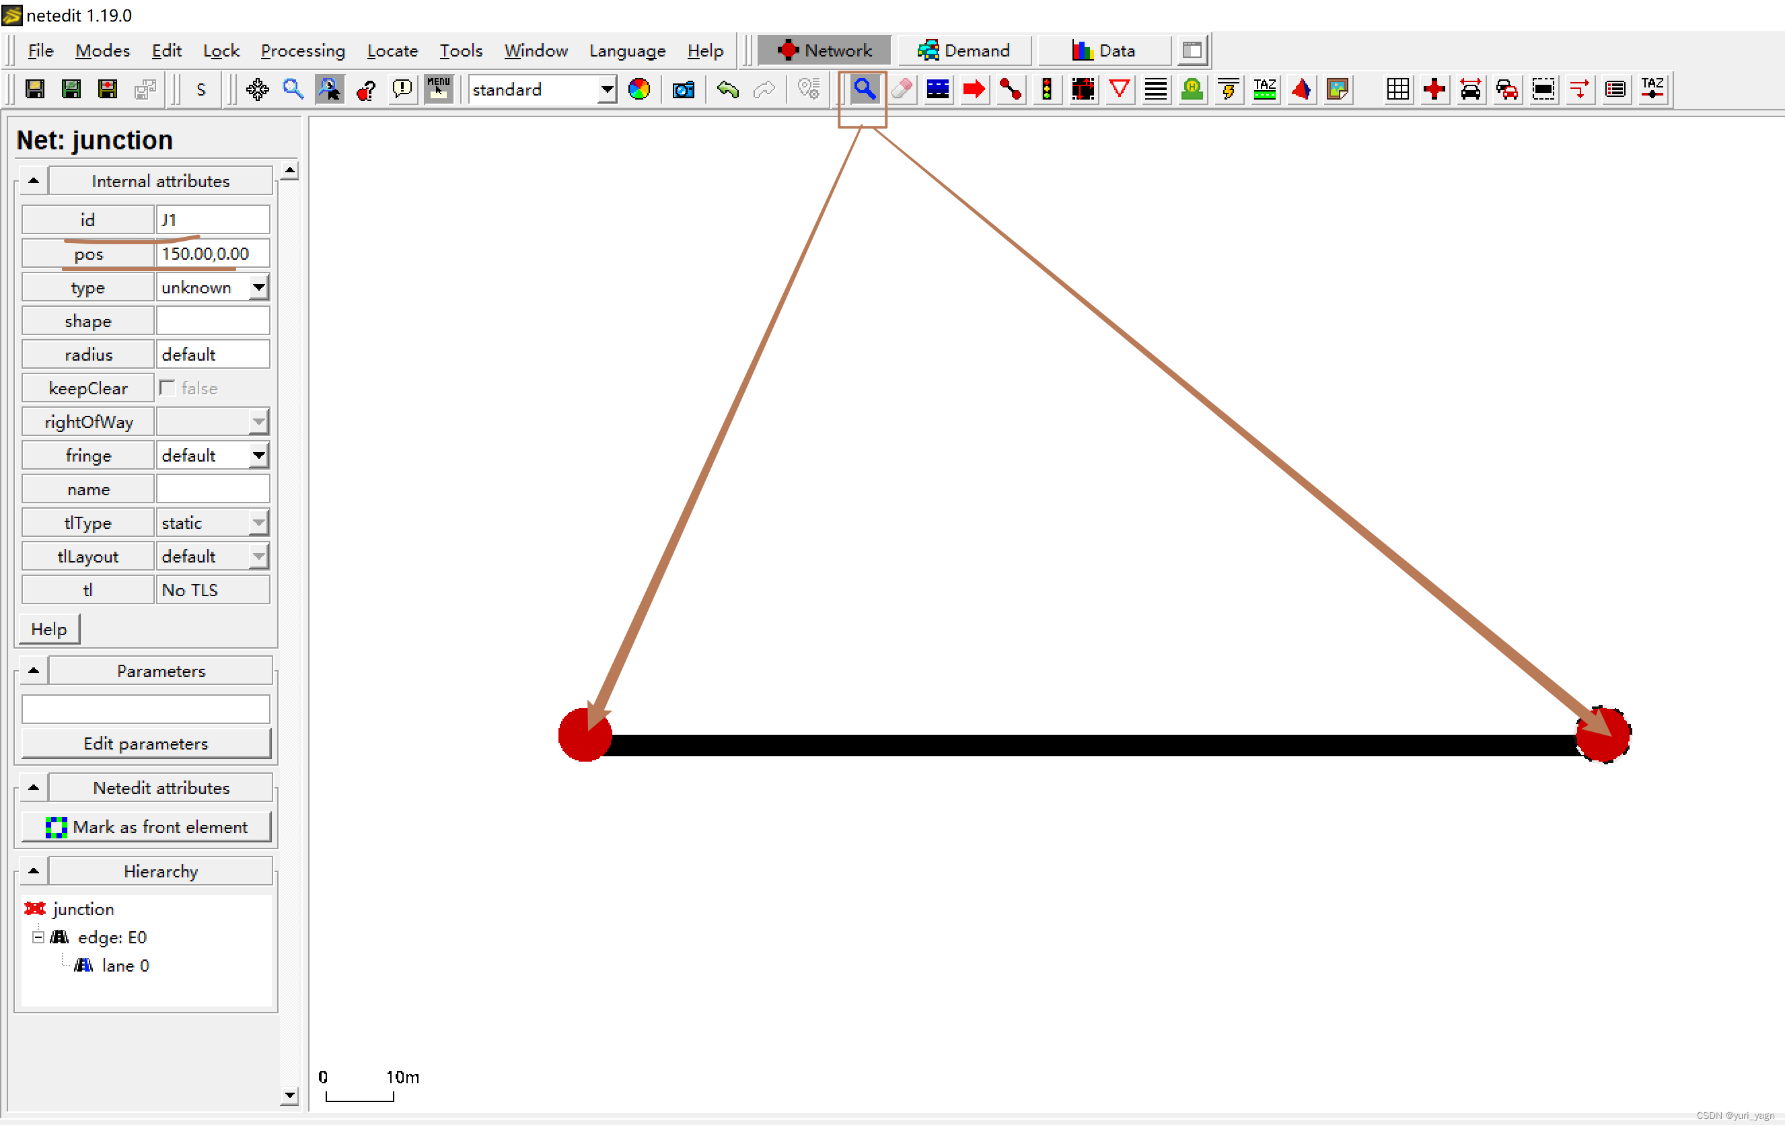This screenshot has height=1127, width=1785.
Task: Click Mark as front element button
Action: click(146, 828)
